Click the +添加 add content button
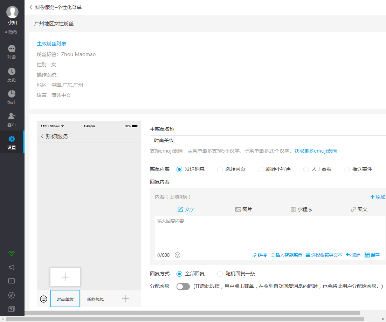The image size is (386, 322). [x=378, y=197]
